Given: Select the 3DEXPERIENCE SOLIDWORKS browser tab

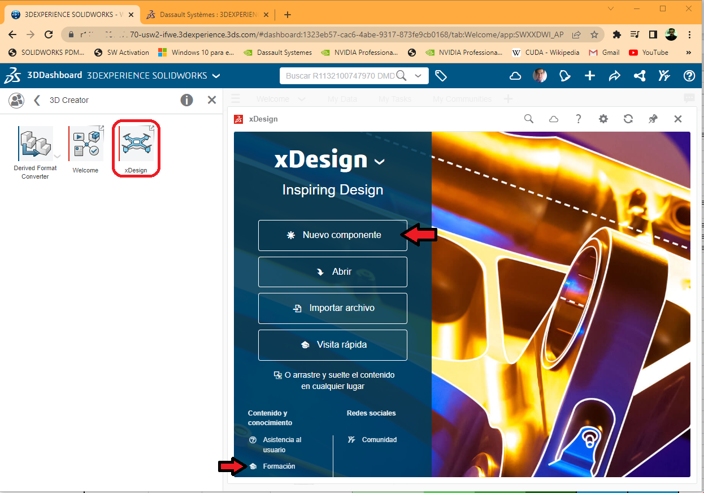Looking at the screenshot, I should [72, 15].
